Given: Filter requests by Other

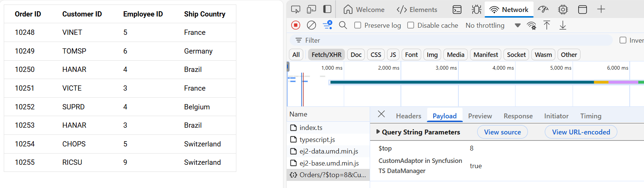Looking at the screenshot, I should coord(569,55).
